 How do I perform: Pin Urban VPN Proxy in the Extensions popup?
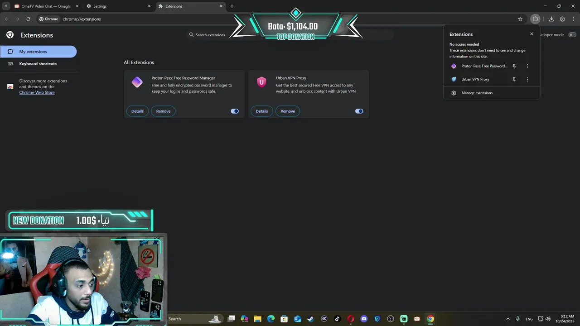click(x=514, y=79)
